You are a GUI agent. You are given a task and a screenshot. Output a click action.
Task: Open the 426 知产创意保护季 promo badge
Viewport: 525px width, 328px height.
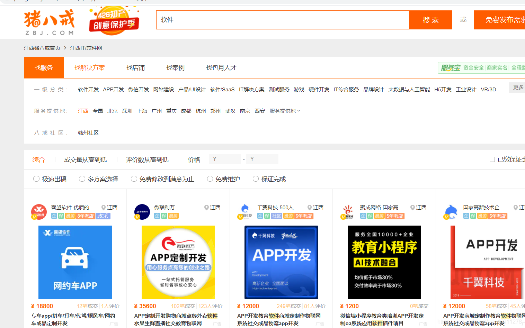pos(114,21)
